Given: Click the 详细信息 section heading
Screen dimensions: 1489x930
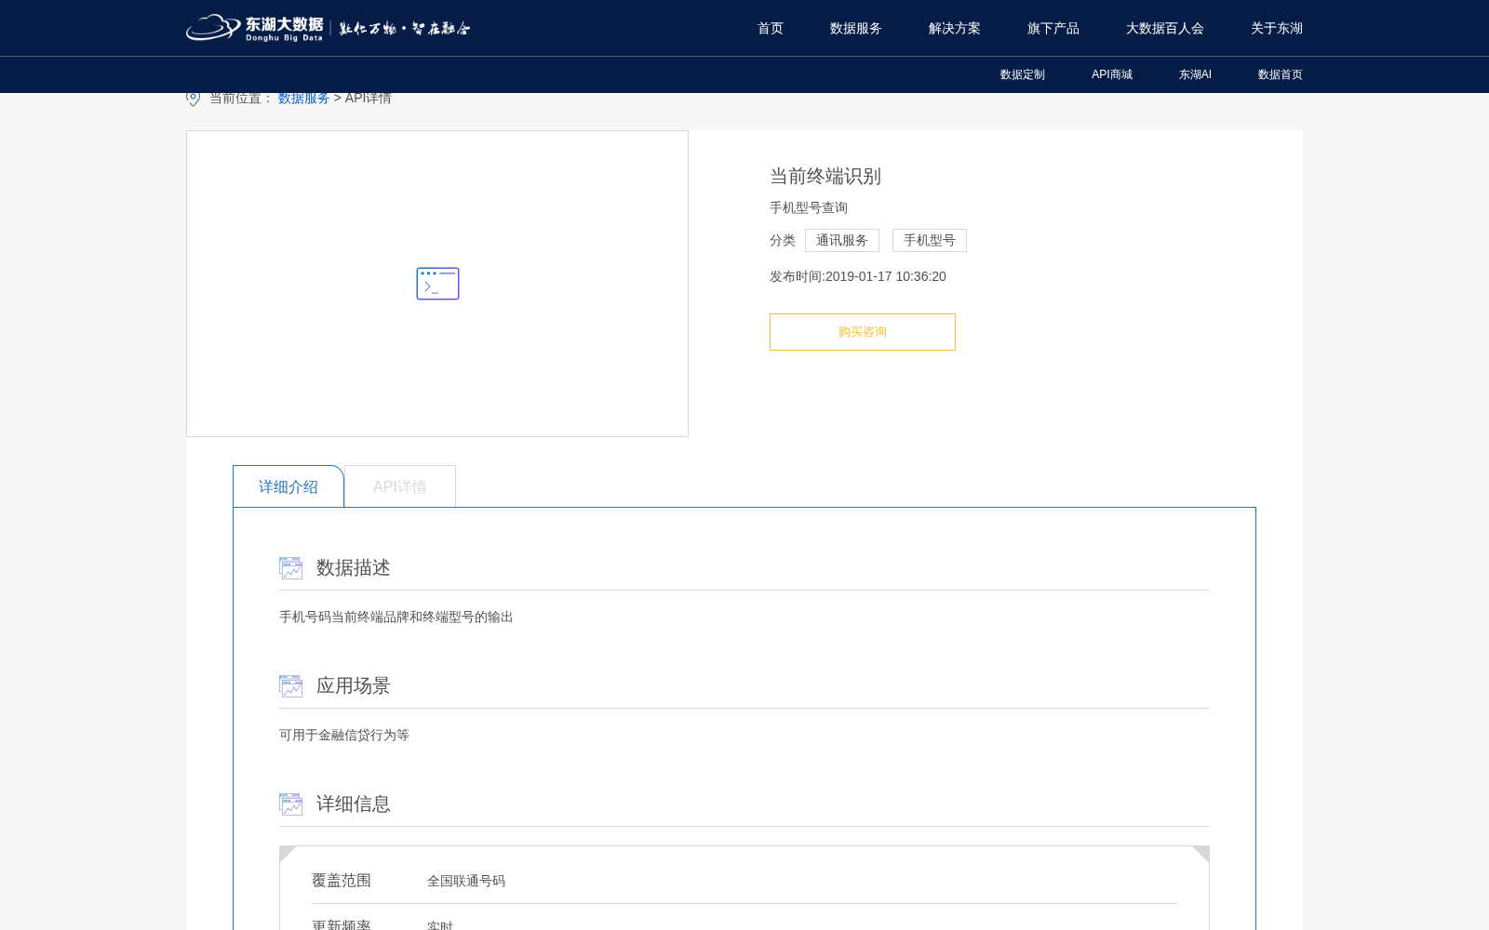Looking at the screenshot, I should pos(354,804).
